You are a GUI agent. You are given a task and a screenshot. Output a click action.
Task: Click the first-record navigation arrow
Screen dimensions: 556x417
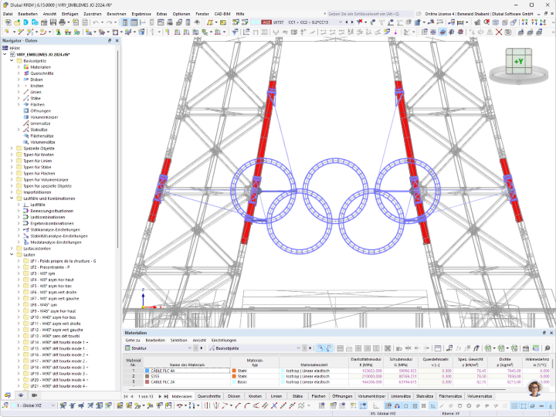click(x=126, y=396)
